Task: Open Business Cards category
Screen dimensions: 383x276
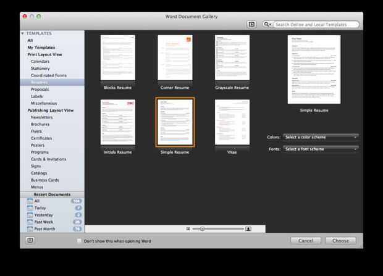Action: point(45,180)
